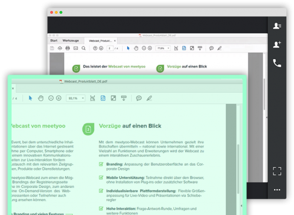The height and width of the screenshot is (215, 294).
Task: Click fit width icon in front green window
Action: point(92,98)
